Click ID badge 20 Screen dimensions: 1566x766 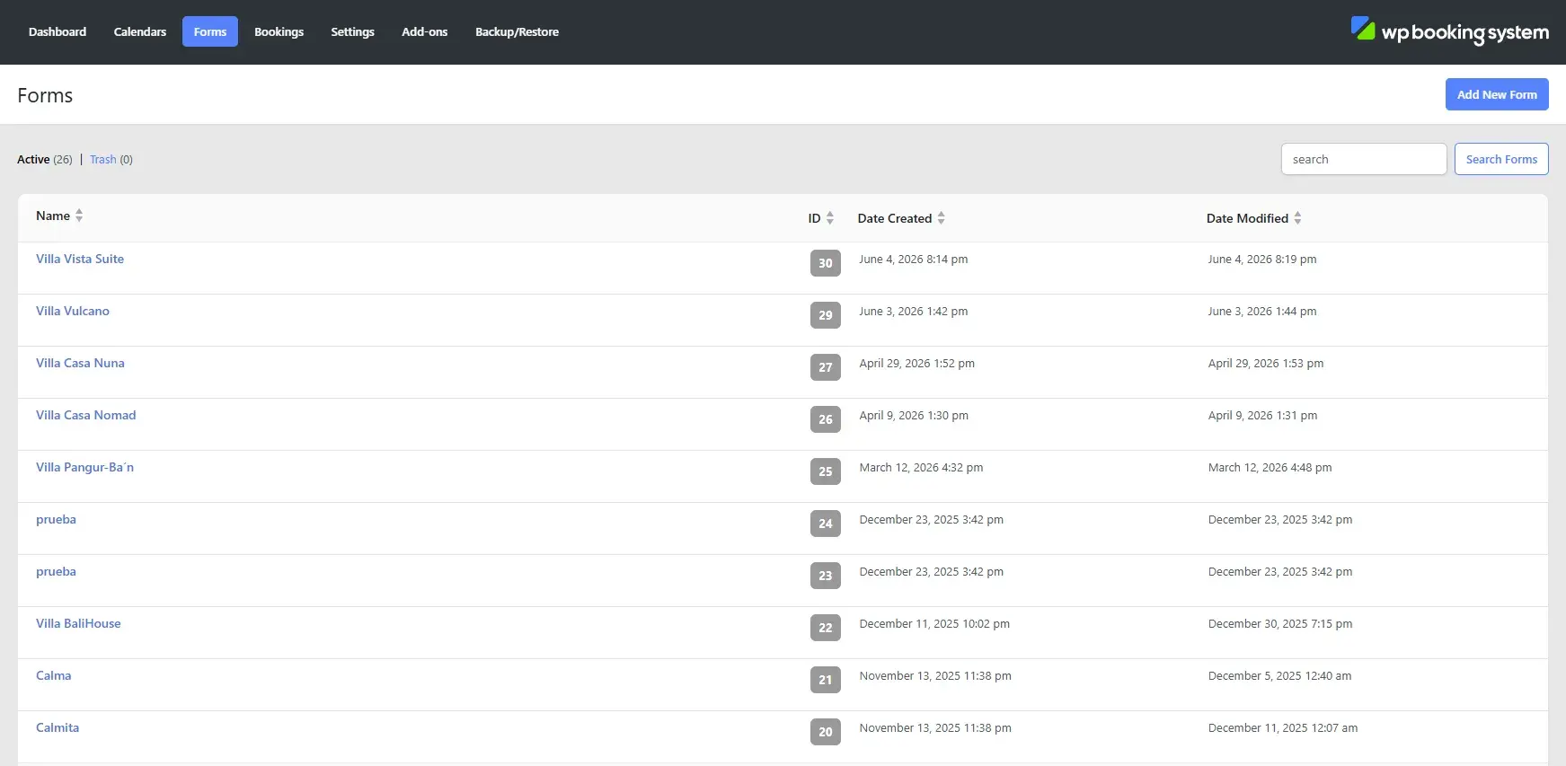point(826,732)
